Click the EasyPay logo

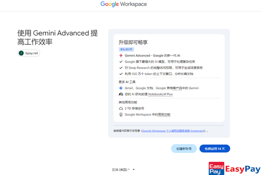[x=234, y=168]
